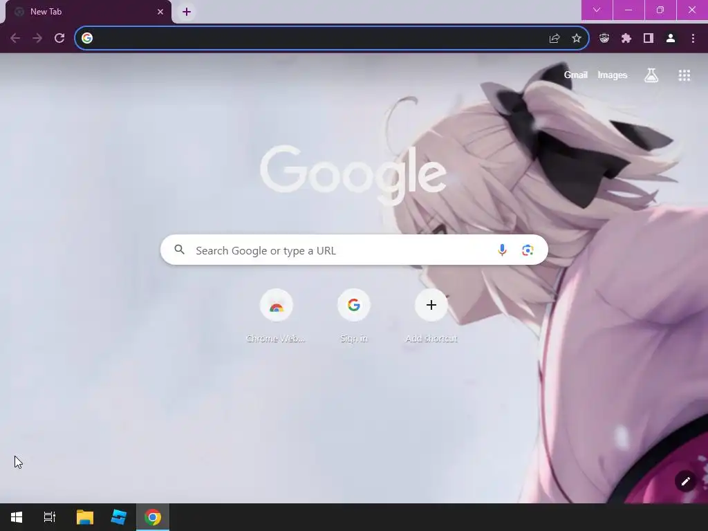Reload the current page

(59, 39)
